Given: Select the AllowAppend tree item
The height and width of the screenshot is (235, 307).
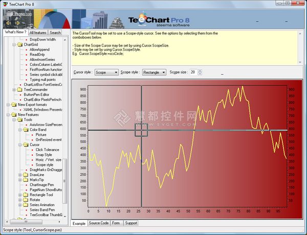Looking at the screenshot, I should pos(39,50).
